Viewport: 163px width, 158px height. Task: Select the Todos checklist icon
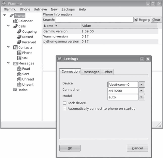15,90
